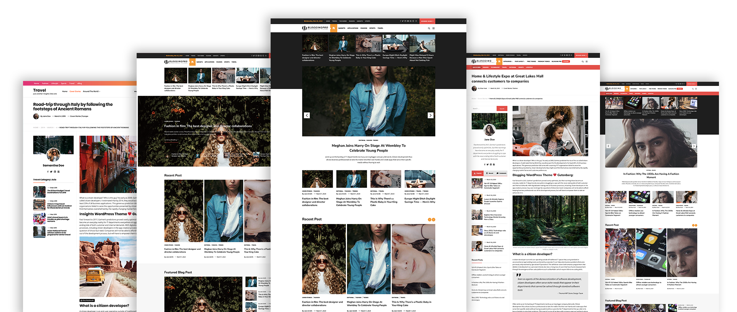Expand the Categories dropdown in the Great Lakes Mall article page
The width and height of the screenshot is (737, 312).
tap(508, 61)
